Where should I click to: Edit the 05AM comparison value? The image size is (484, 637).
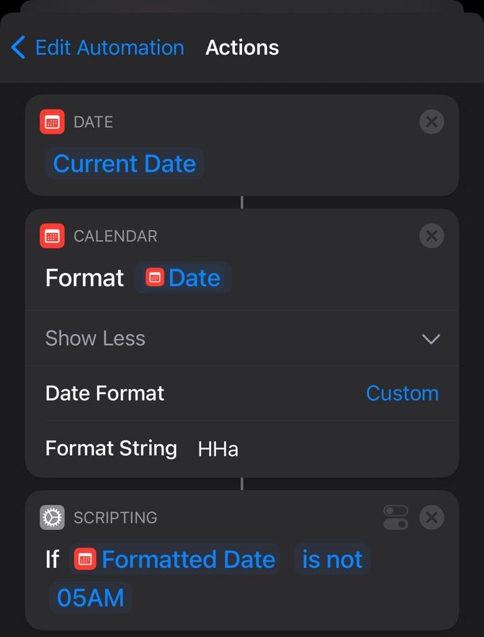(90, 598)
